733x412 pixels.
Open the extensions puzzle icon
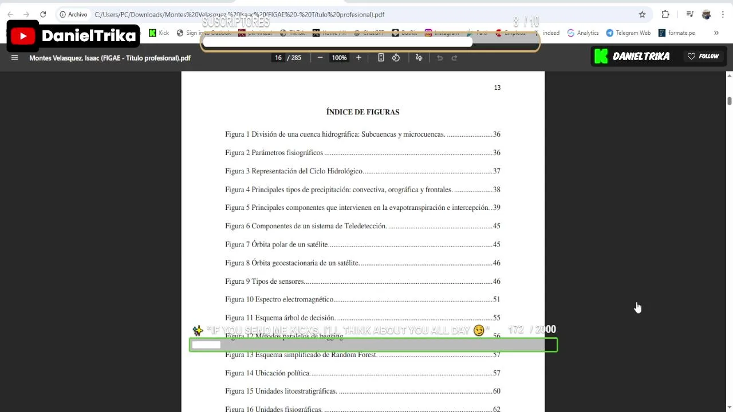pyautogui.click(x=665, y=14)
